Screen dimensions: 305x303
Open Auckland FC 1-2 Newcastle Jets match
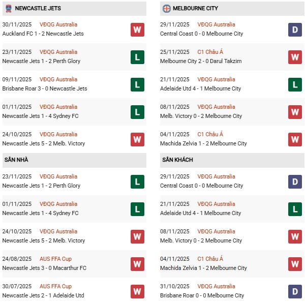pos(43,34)
